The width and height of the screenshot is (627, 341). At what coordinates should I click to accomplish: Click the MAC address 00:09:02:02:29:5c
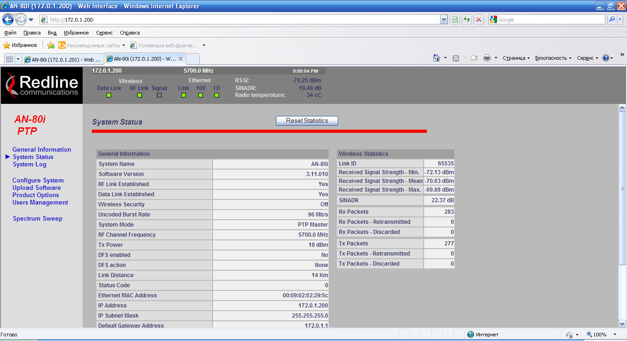tap(305, 296)
